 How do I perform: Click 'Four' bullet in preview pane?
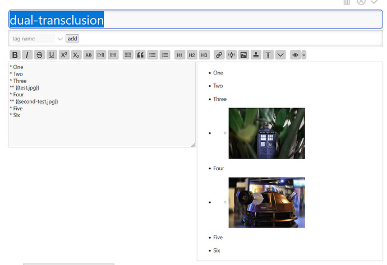[x=218, y=169]
